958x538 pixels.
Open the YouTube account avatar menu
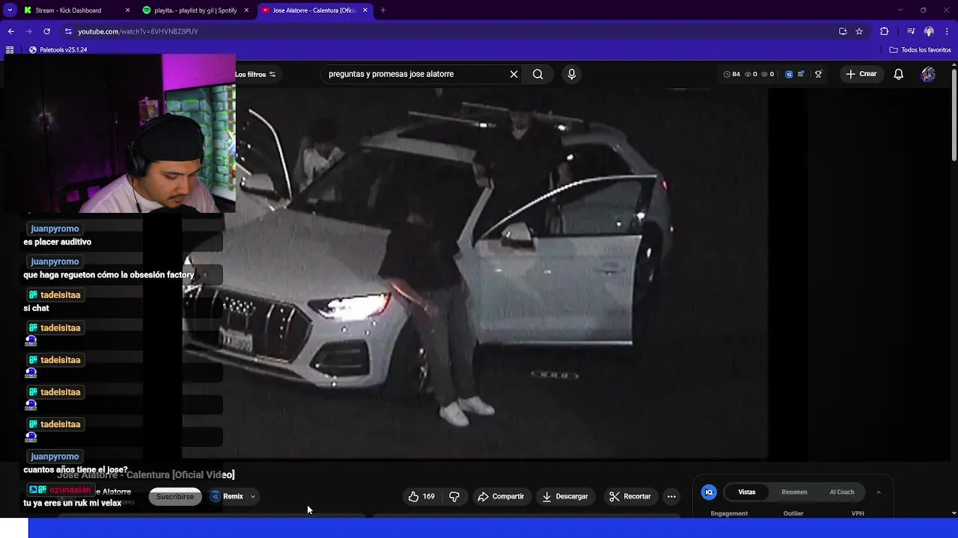[x=928, y=74]
